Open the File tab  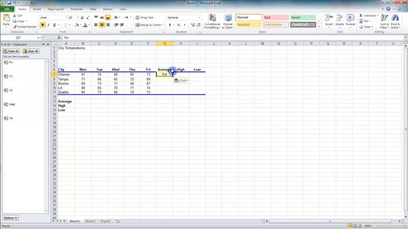[7, 9]
